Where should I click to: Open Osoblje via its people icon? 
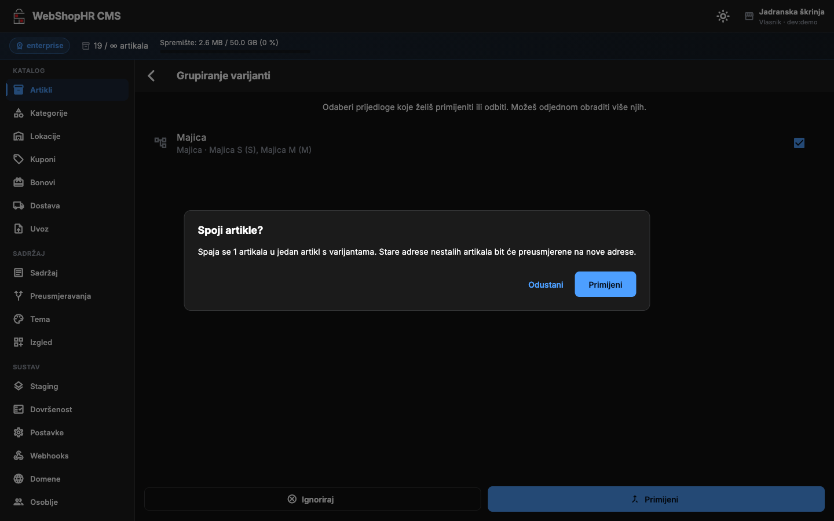coord(19,502)
